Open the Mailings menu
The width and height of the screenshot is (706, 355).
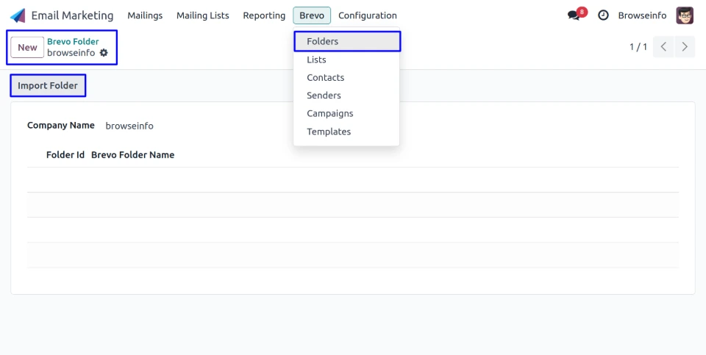(x=145, y=15)
